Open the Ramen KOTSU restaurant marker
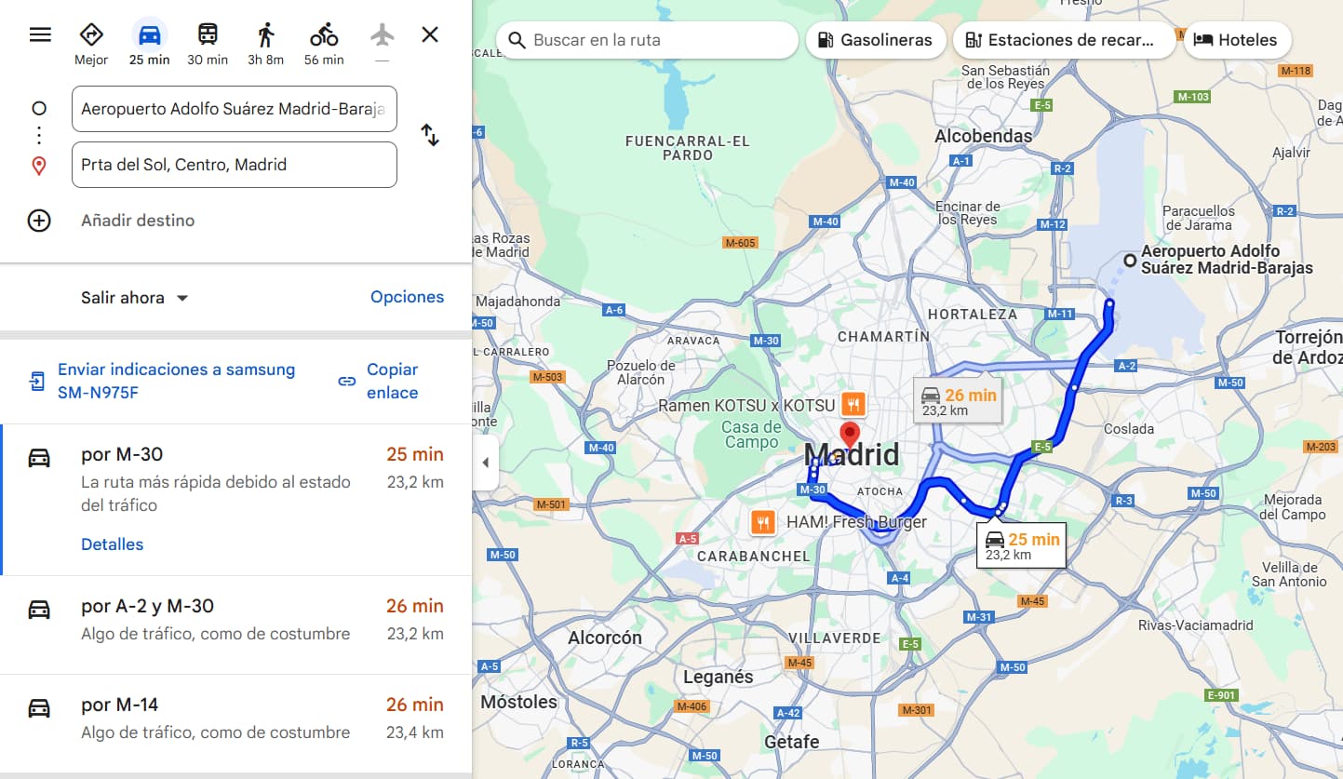Screen dimensions: 1343x779 point(854,405)
